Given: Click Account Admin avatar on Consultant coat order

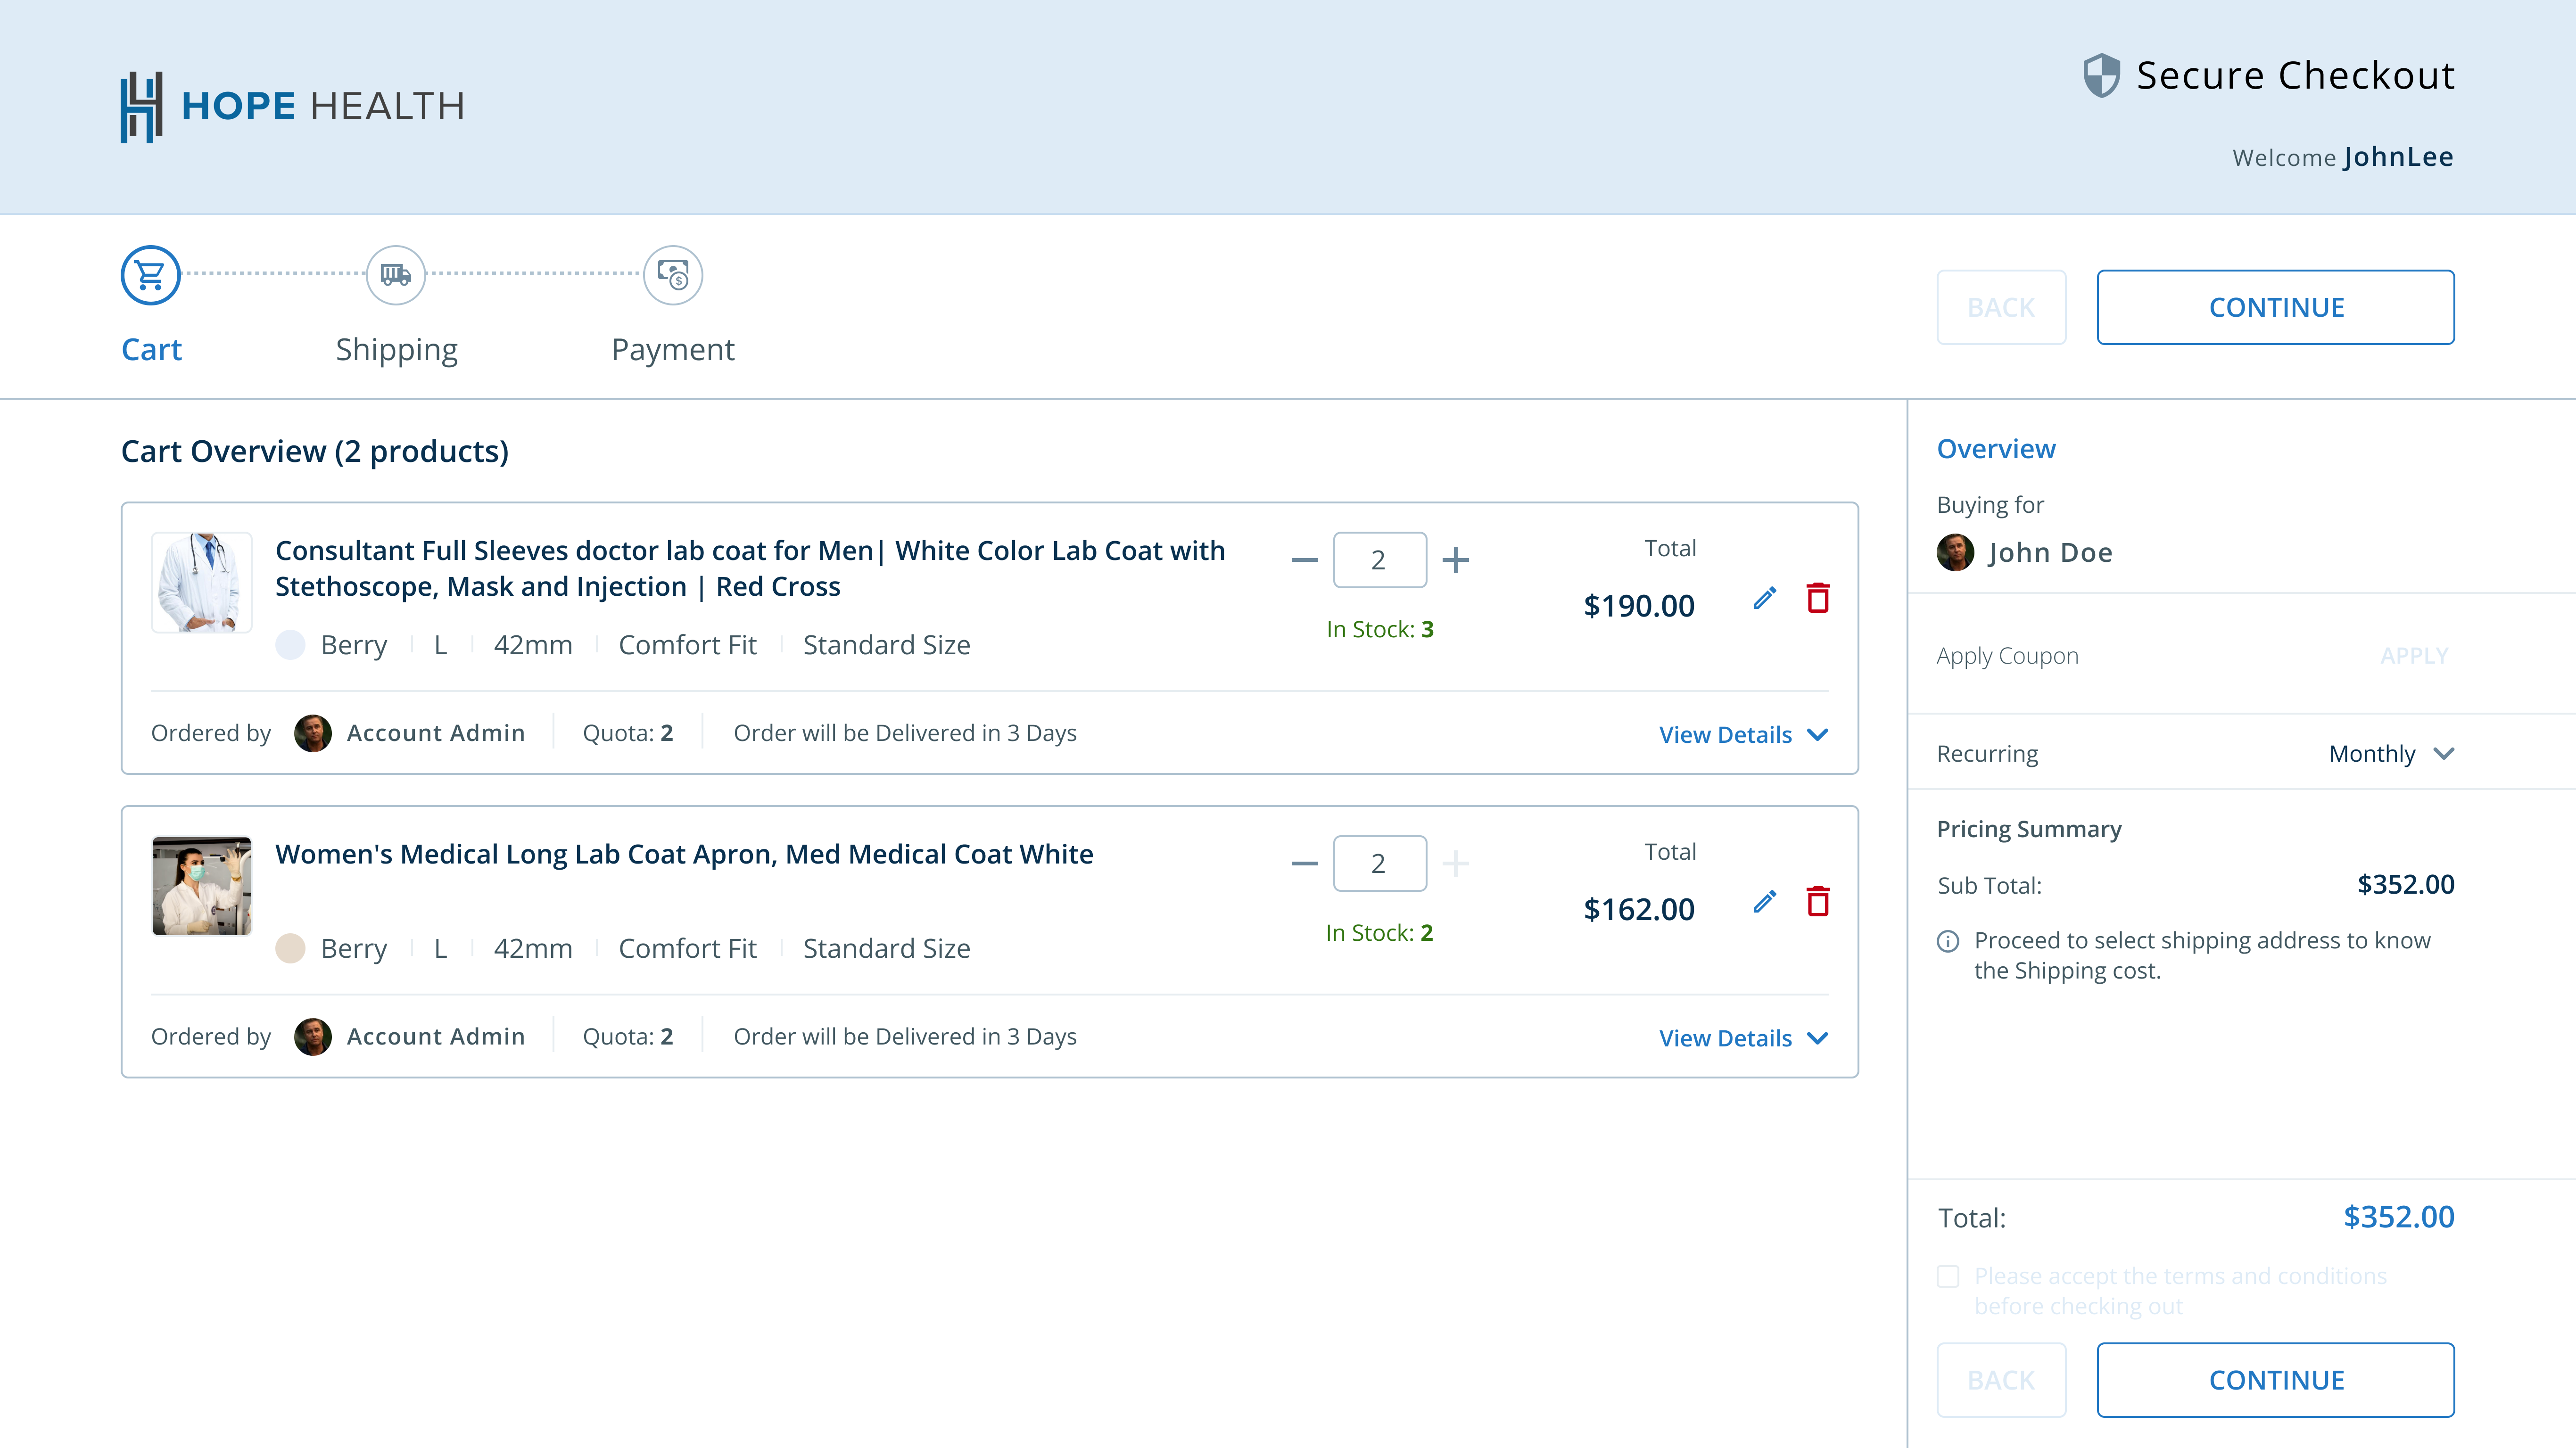Looking at the screenshot, I should click(313, 733).
